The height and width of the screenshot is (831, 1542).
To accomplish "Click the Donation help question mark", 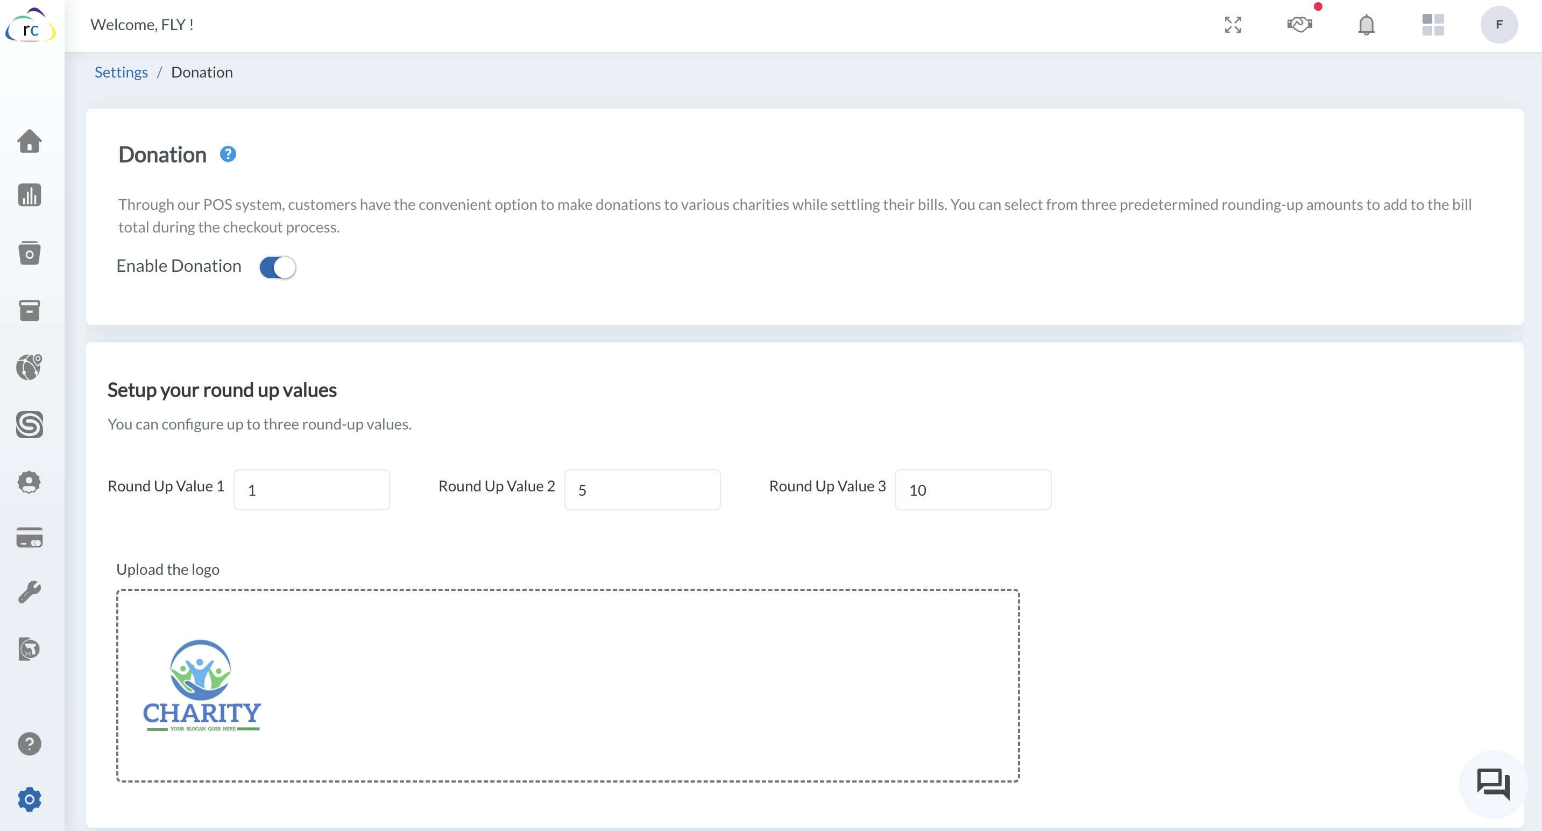I will click(228, 154).
